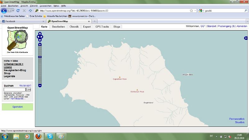Open the map layer switcher plus icon
This screenshot has width=249, height=140.
coord(246,38)
